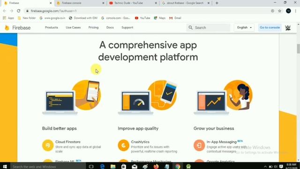Click the Improve app quality illustration
This screenshot has width=300, height=169.
point(147,97)
